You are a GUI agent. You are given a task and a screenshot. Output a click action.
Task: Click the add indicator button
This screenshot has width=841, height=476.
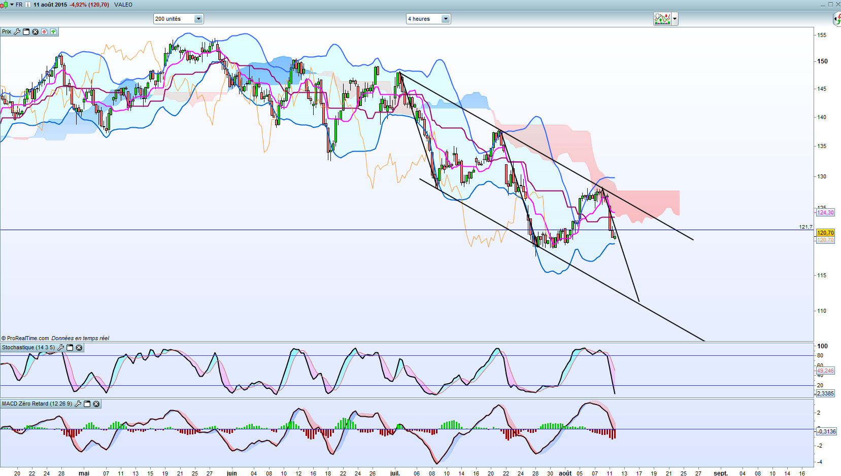[x=662, y=19]
